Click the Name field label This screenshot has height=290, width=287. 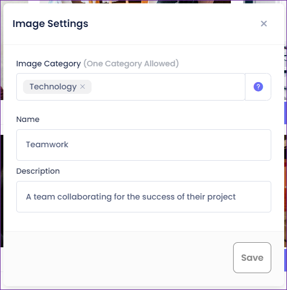[x=28, y=119]
